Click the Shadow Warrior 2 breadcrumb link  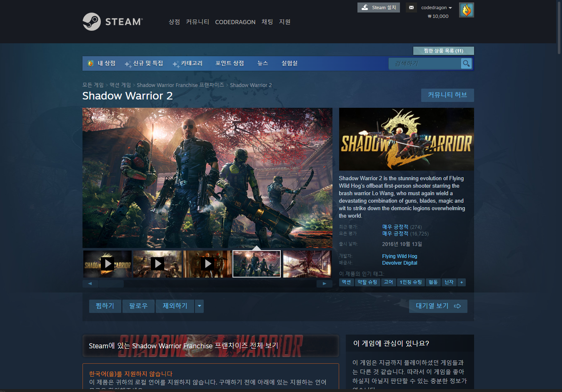tap(251, 85)
